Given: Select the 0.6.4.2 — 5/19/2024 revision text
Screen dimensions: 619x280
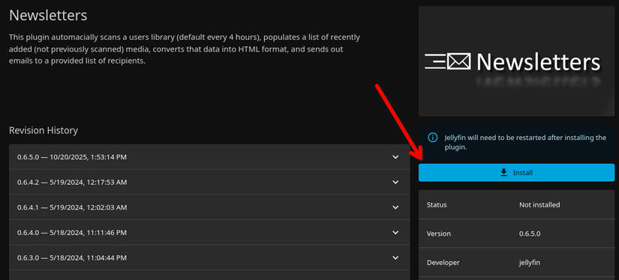Looking at the screenshot, I should coord(72,183).
